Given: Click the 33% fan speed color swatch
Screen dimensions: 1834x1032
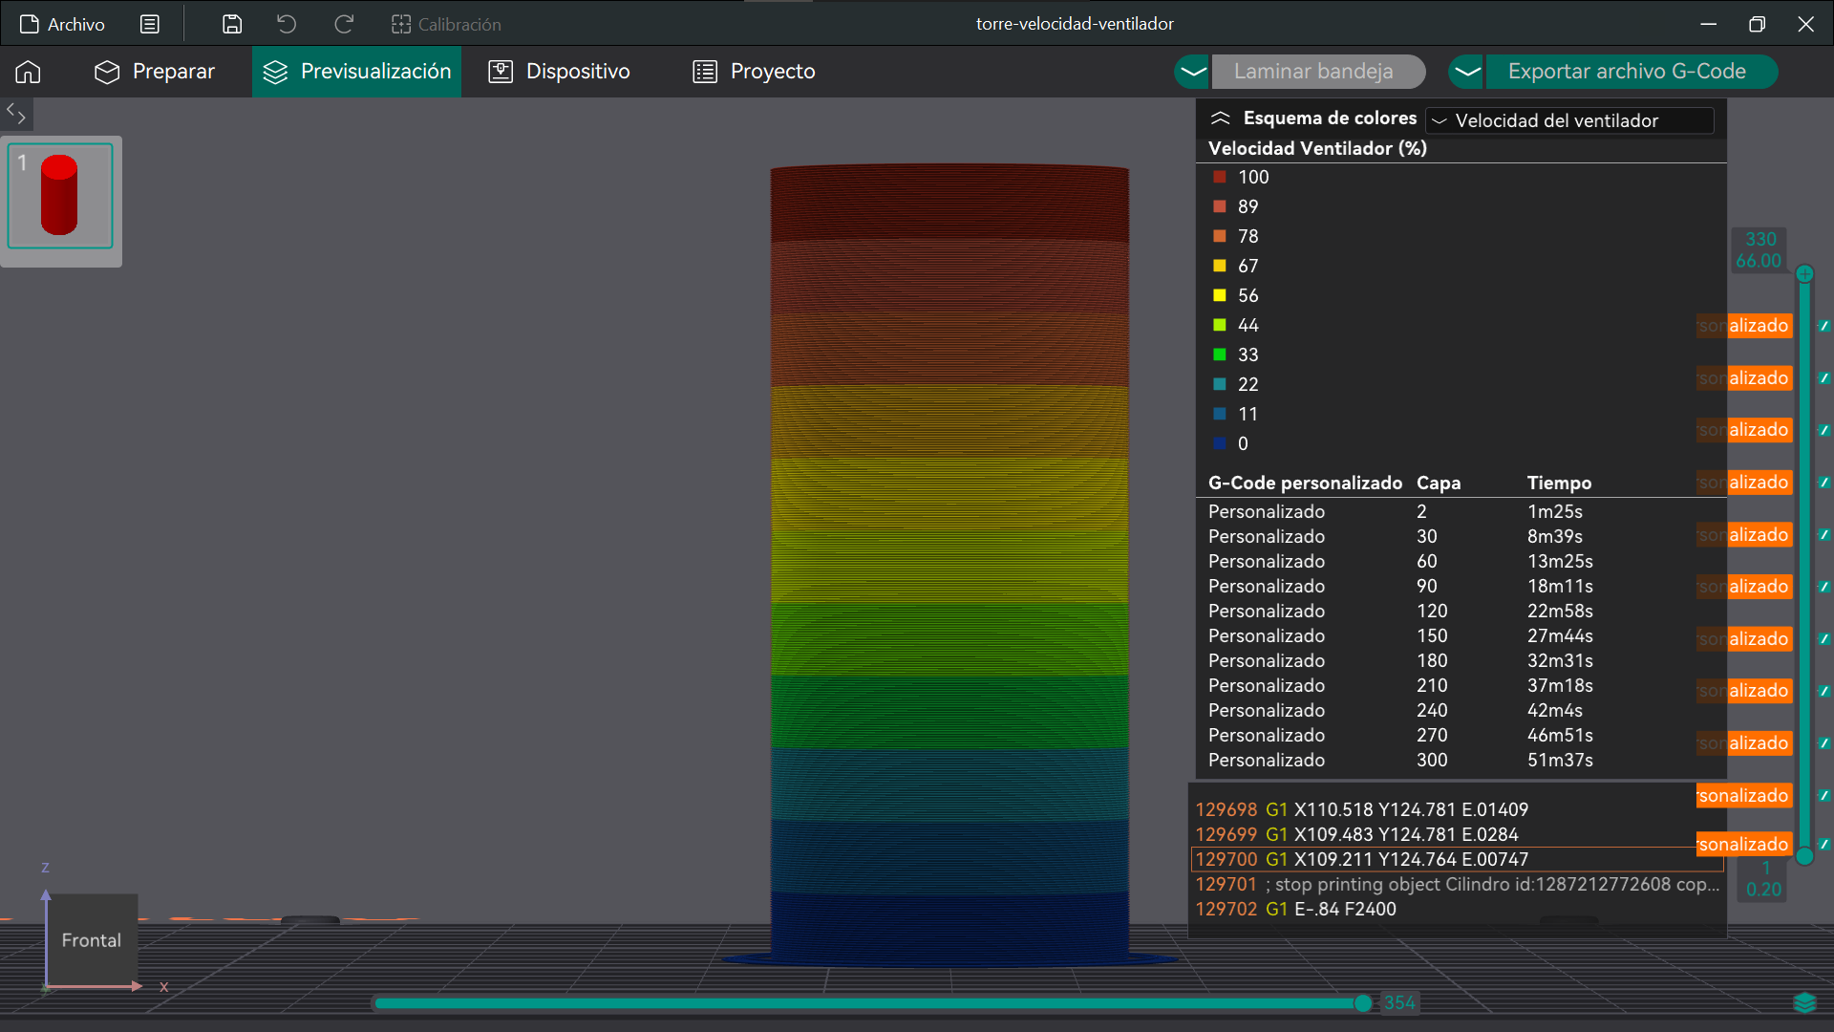Looking at the screenshot, I should 1220,355.
